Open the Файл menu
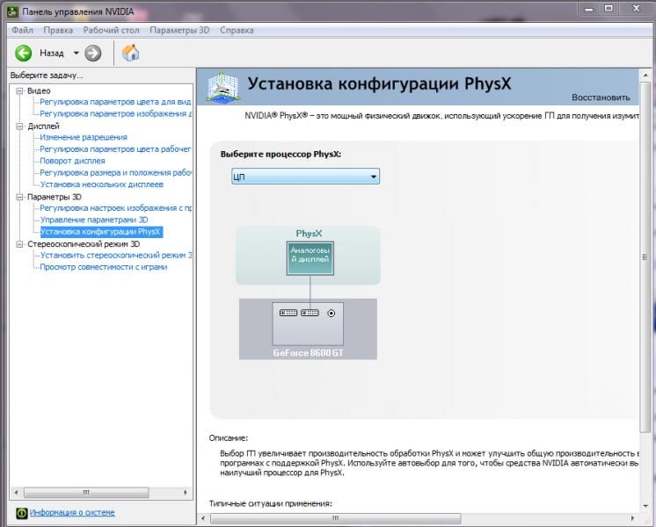This screenshot has height=527, width=656. pyautogui.click(x=22, y=30)
